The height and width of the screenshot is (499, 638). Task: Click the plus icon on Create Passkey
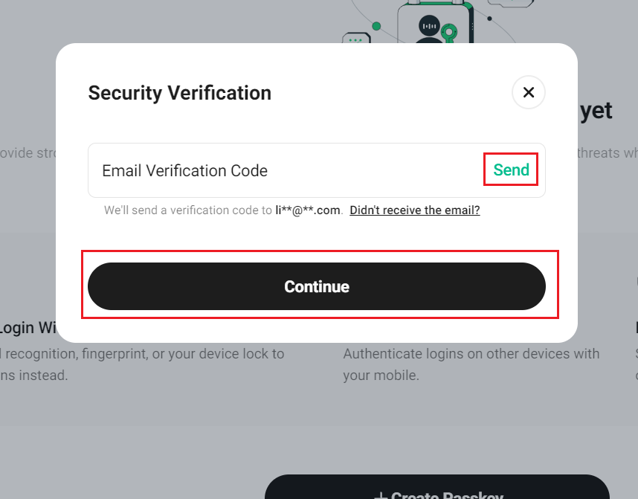tap(381, 496)
